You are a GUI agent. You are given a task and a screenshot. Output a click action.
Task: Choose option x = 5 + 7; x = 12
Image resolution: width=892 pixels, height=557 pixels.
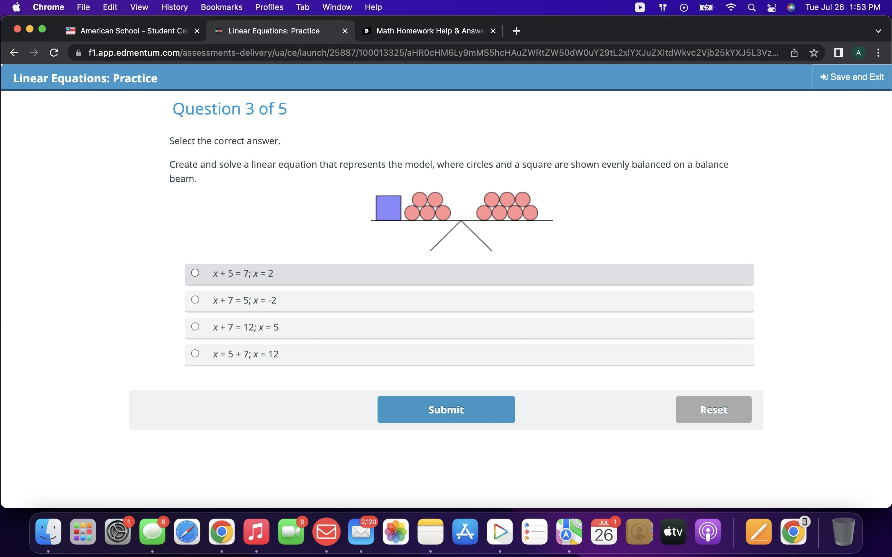195,354
